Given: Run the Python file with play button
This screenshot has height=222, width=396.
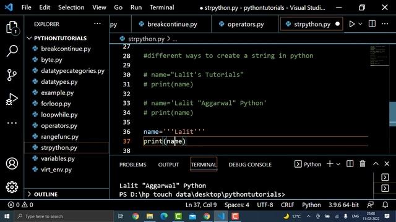Looking at the screenshot, I should (x=351, y=24).
